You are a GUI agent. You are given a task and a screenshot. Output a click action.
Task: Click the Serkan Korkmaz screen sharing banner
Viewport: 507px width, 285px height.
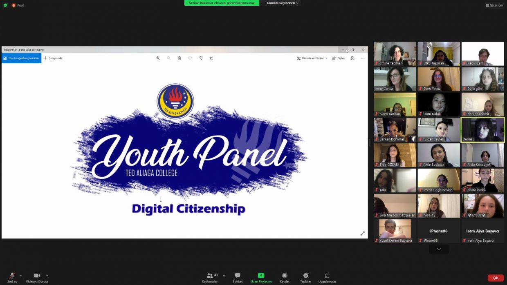pos(222,3)
